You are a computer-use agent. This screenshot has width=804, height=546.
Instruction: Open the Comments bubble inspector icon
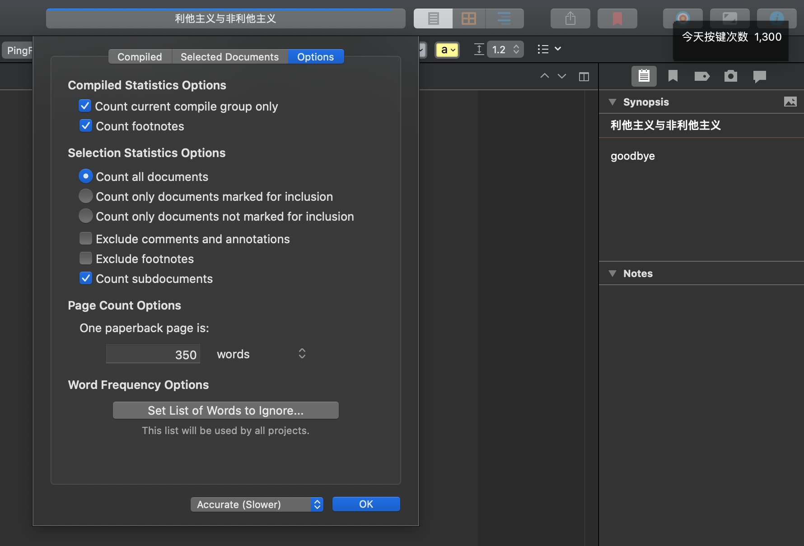(759, 76)
